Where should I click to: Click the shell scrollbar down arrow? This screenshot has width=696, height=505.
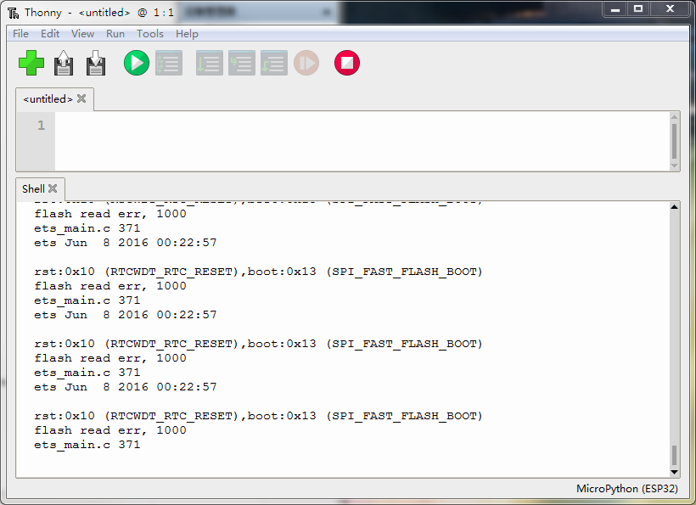coord(674,472)
